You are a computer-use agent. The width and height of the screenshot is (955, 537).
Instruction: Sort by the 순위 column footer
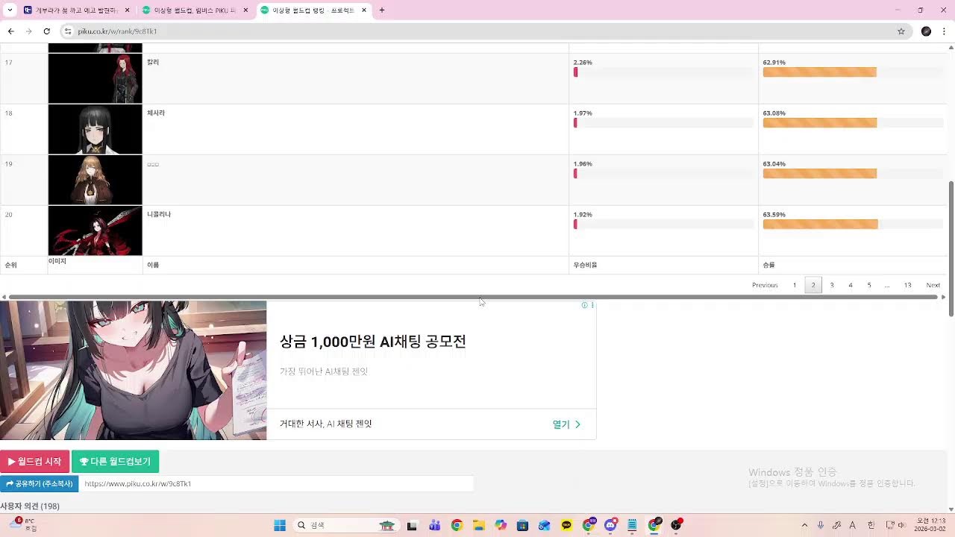pos(11,265)
